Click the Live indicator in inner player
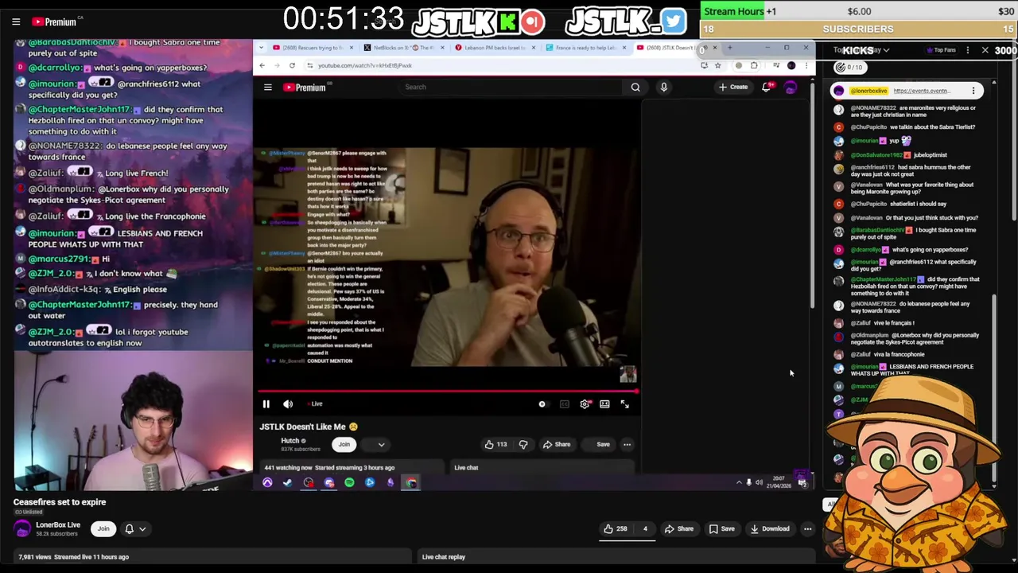This screenshot has height=573, width=1018. (x=315, y=404)
